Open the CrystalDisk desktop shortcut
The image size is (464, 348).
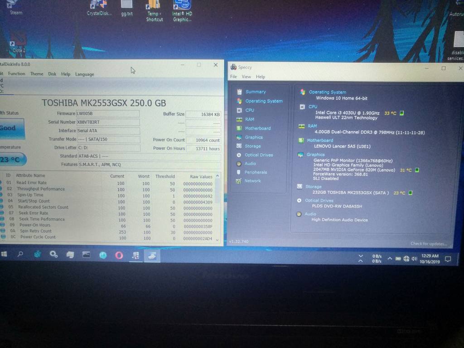(99, 8)
